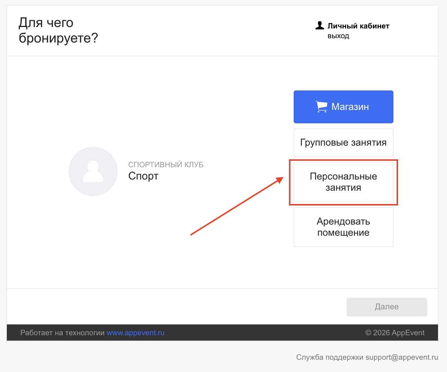
Task: Log out via the выход link
Action: click(x=338, y=36)
